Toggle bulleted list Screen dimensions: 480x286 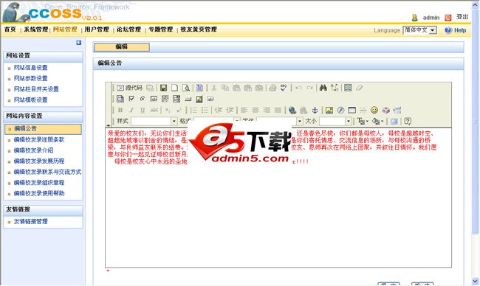(205, 111)
